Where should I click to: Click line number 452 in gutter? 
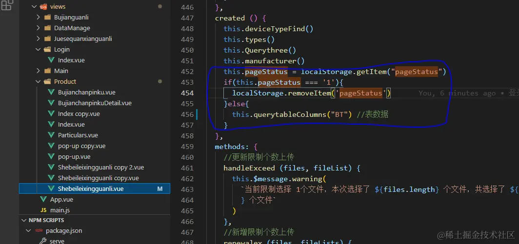pyautogui.click(x=187, y=72)
